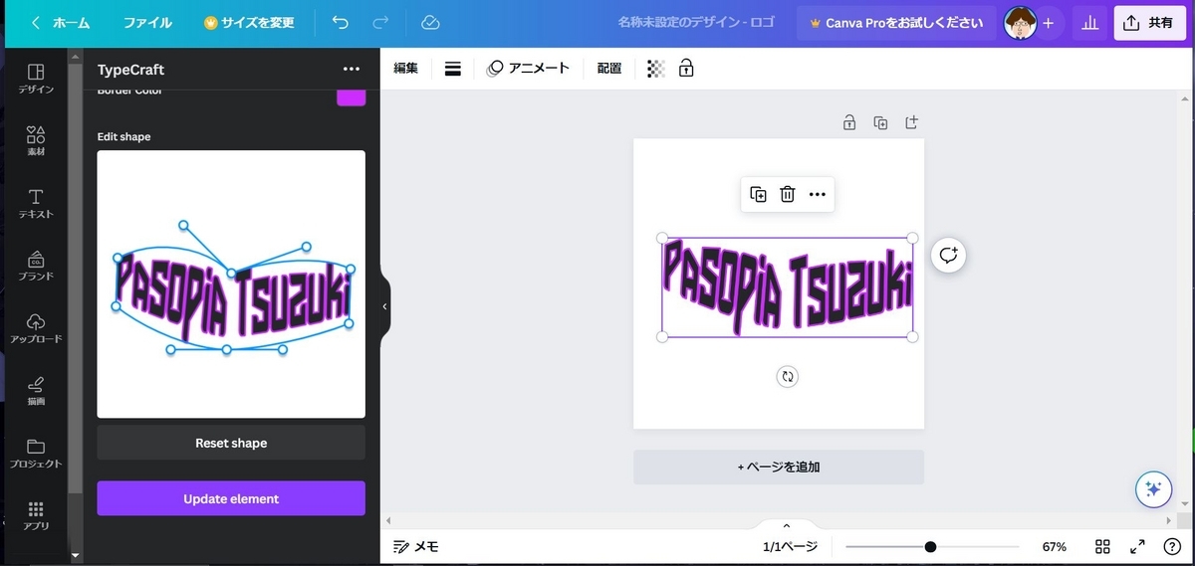Viewport: 1195px width, 566px height.
Task: Open line weight style icon
Action: click(452, 68)
